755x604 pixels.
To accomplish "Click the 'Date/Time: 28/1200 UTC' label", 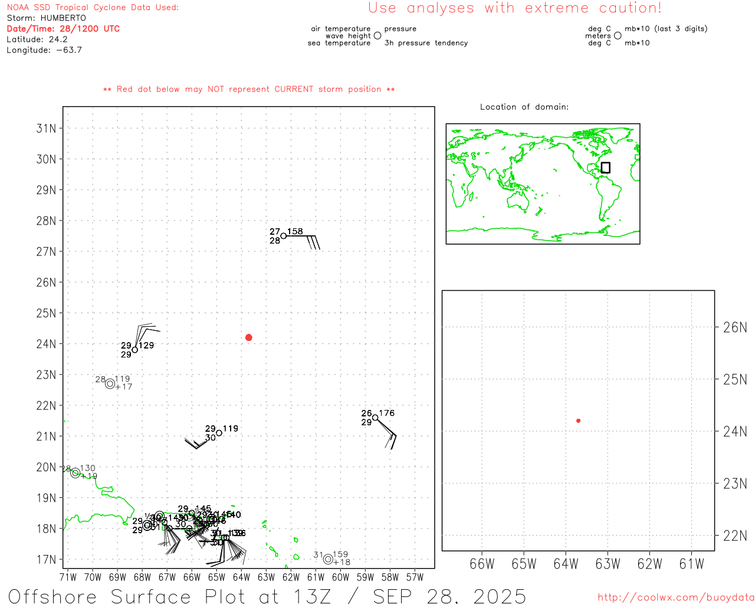I will coord(63,29).
